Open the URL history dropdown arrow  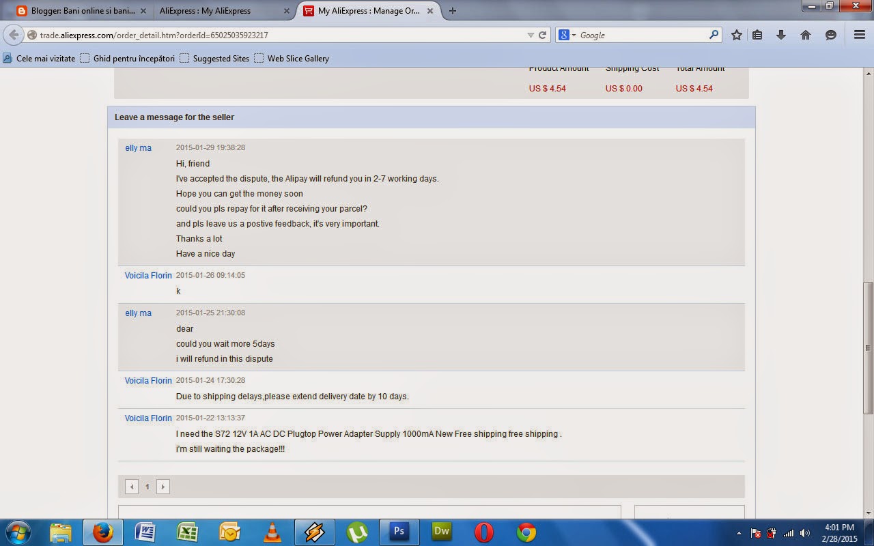click(531, 35)
